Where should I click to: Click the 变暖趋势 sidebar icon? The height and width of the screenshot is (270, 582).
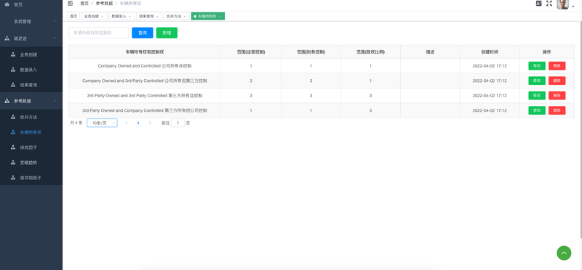pyautogui.click(x=13, y=163)
